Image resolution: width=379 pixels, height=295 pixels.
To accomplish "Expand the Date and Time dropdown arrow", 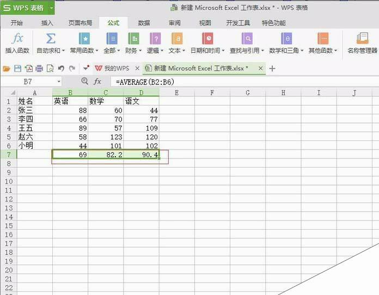I will point(223,51).
